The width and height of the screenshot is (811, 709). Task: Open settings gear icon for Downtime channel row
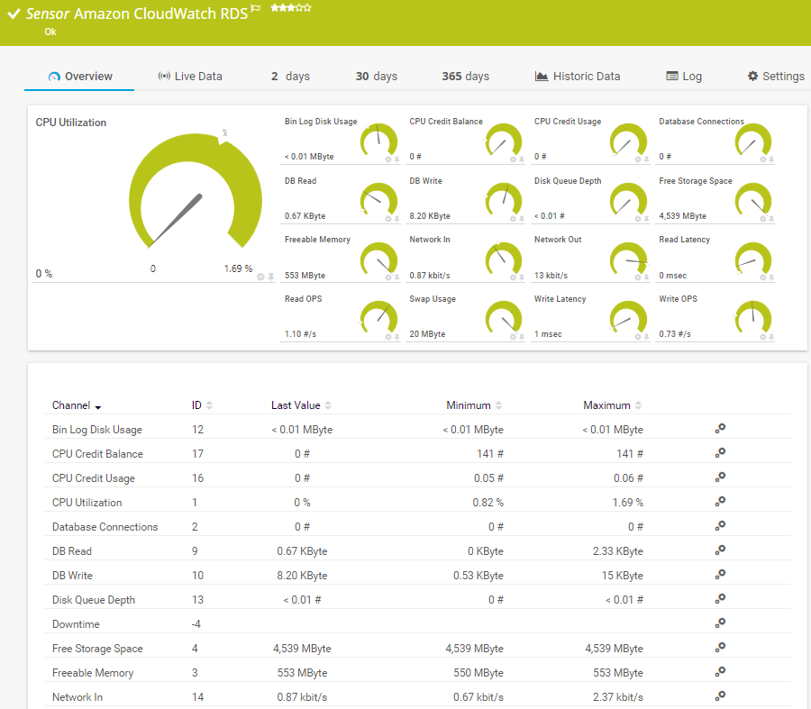pyautogui.click(x=720, y=623)
